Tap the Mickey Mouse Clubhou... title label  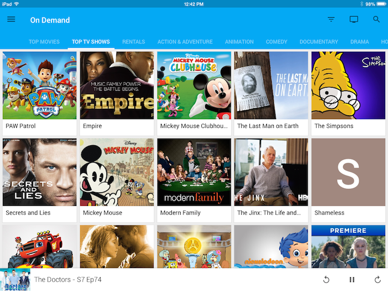pyautogui.click(x=194, y=126)
